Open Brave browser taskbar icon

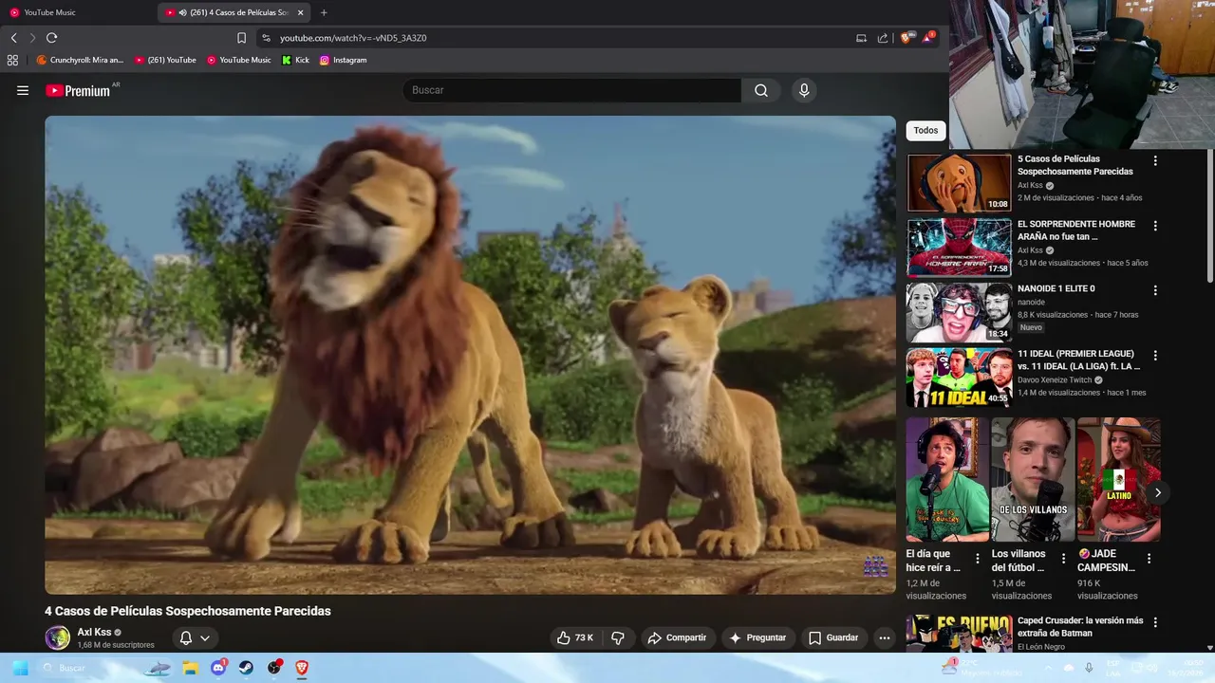(303, 668)
